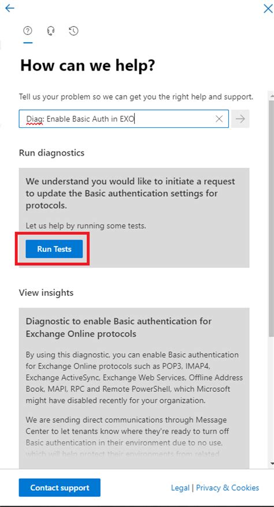The width and height of the screenshot is (274, 507).
Task: Open the Privacy & Cookies link
Action: coord(228,487)
